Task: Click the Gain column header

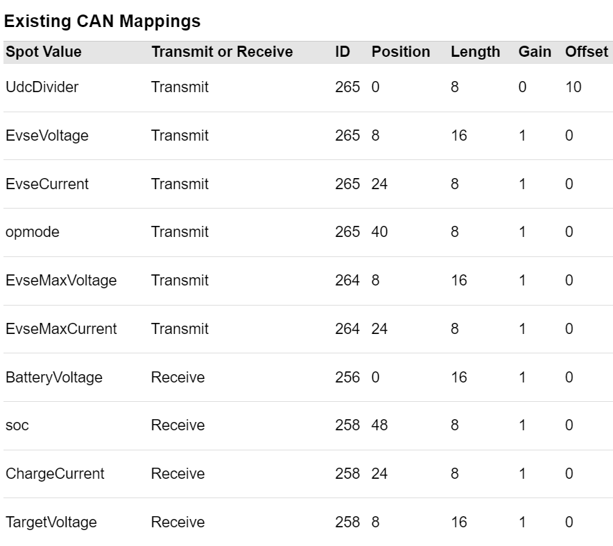Action: pos(535,52)
